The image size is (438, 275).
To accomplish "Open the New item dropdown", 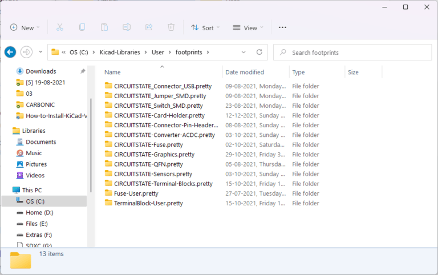I will [25, 27].
